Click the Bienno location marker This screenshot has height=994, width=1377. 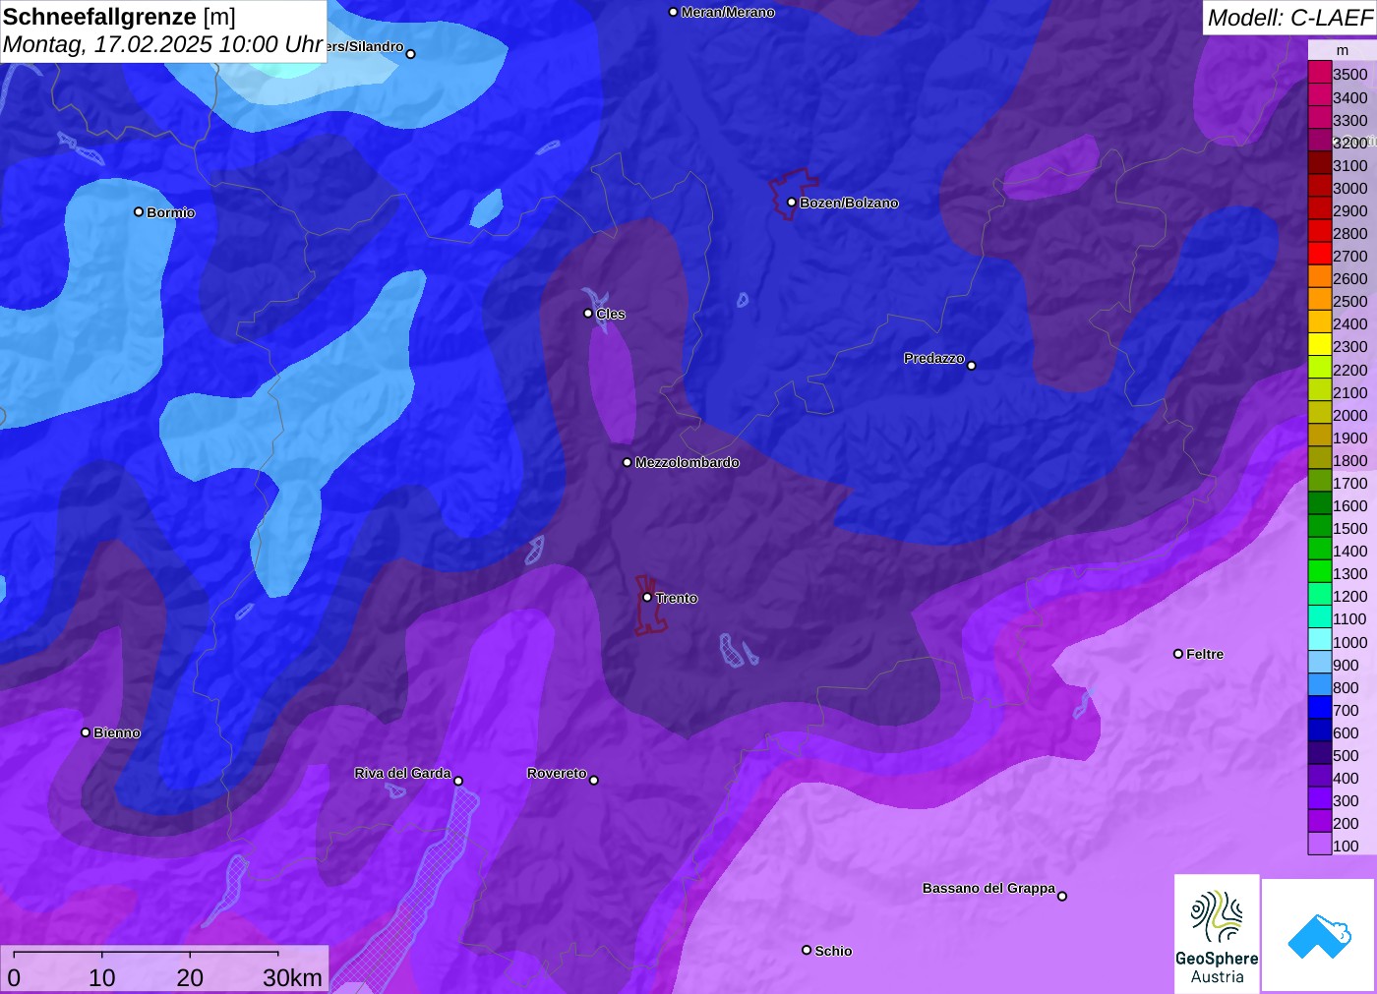coord(86,732)
